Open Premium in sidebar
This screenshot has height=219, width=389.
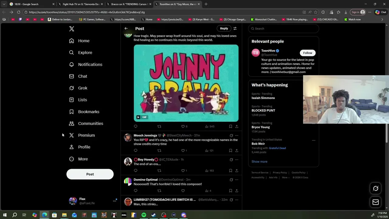tap(82, 135)
